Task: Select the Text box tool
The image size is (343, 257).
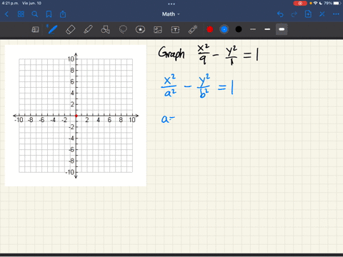Action: (x=175, y=29)
